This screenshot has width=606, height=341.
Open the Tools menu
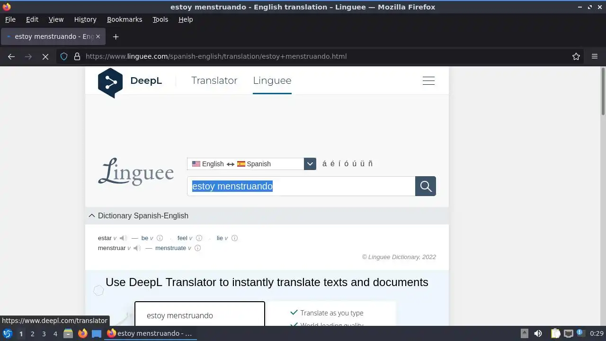click(160, 19)
